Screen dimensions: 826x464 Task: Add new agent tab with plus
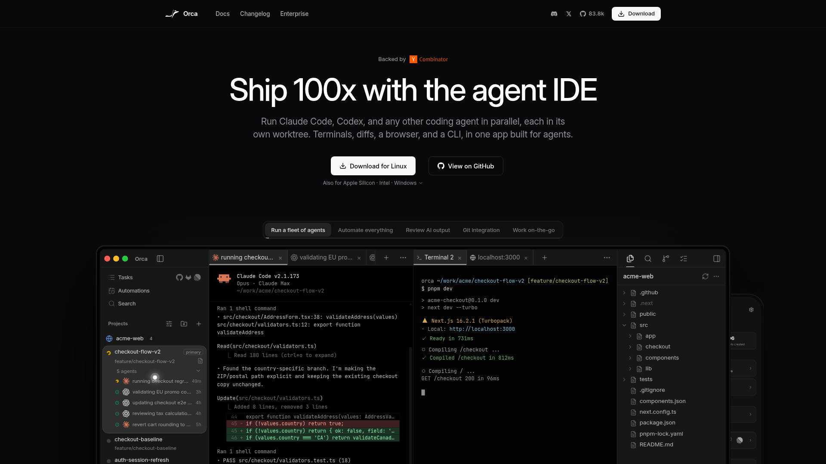click(x=386, y=258)
